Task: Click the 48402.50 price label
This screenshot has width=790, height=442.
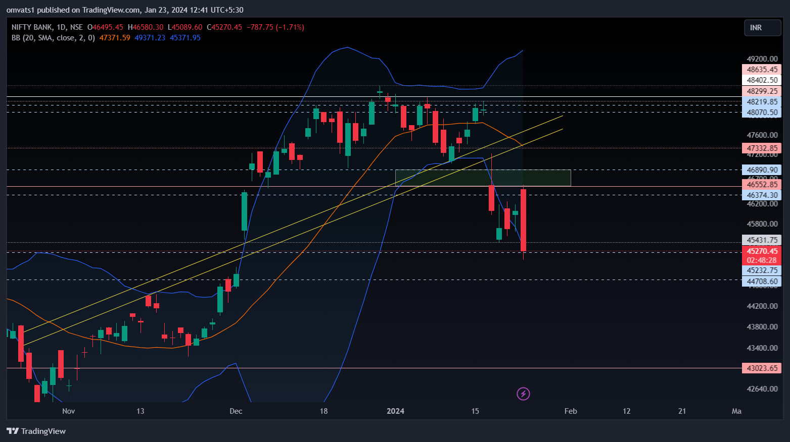Action: point(762,80)
